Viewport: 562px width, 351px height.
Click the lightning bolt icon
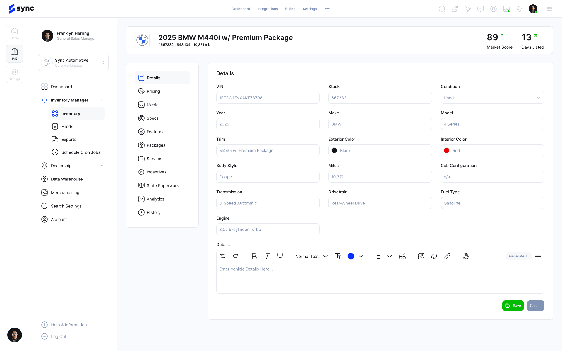coord(519,9)
